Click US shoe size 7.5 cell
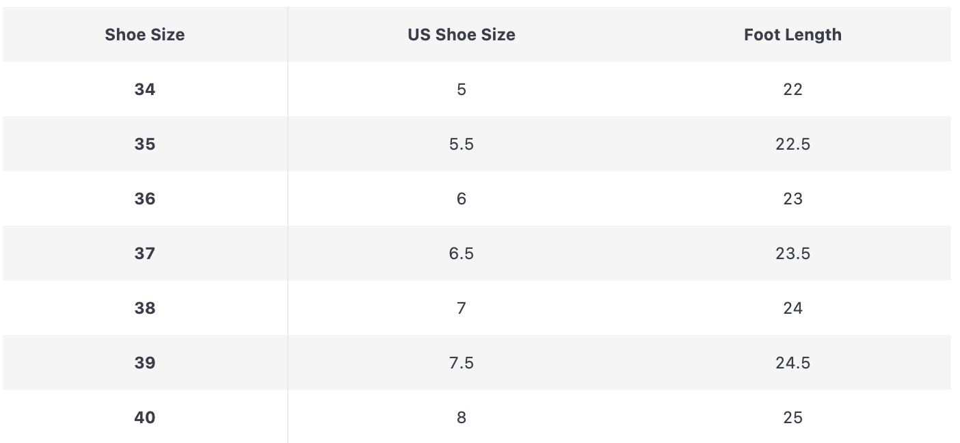 coord(462,363)
